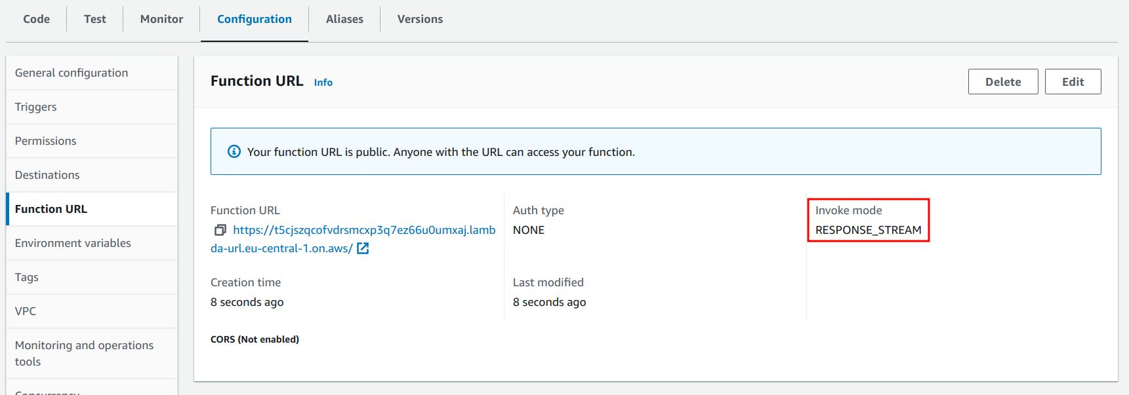Click the public function URL warning text
This screenshot has width=1129, height=395.
(441, 152)
